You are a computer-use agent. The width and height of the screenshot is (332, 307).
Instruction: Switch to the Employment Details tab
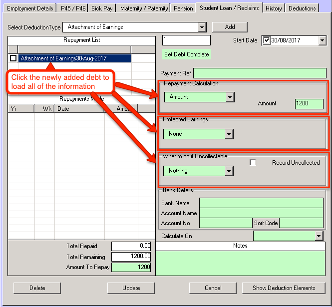[x=29, y=8]
